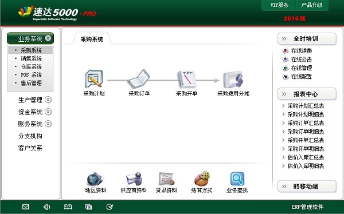Viewport: 344px width, 214px height.
Task: Open 在线续费 online renewal link
Action: coord(302,50)
